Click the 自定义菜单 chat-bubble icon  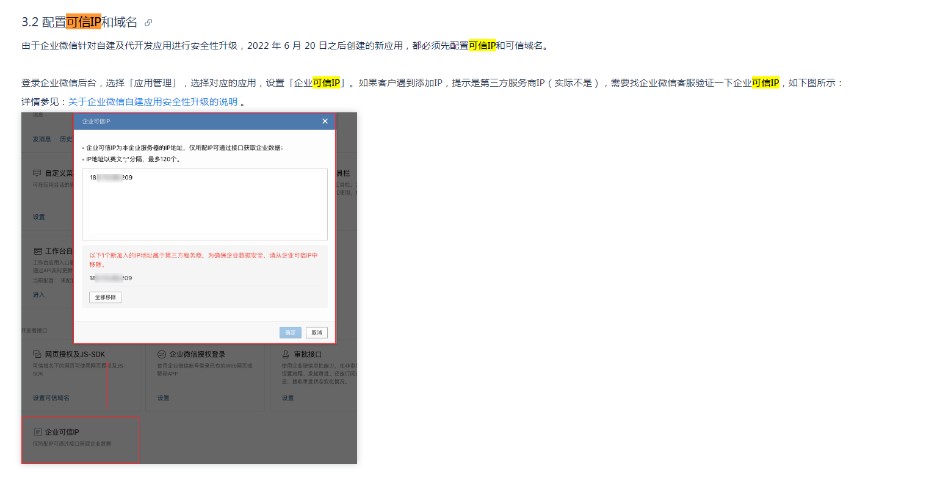pyautogui.click(x=37, y=173)
